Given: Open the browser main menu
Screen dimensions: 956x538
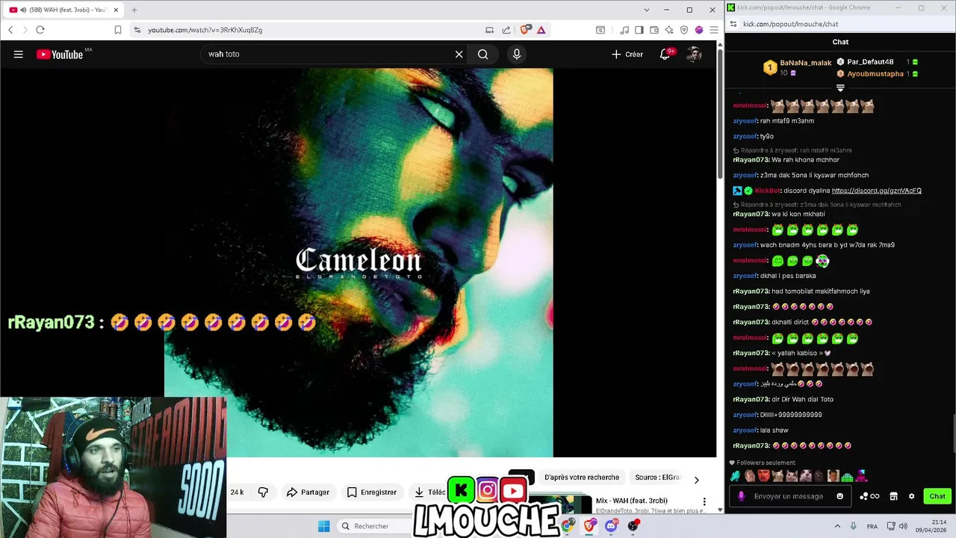Looking at the screenshot, I should [x=713, y=30].
